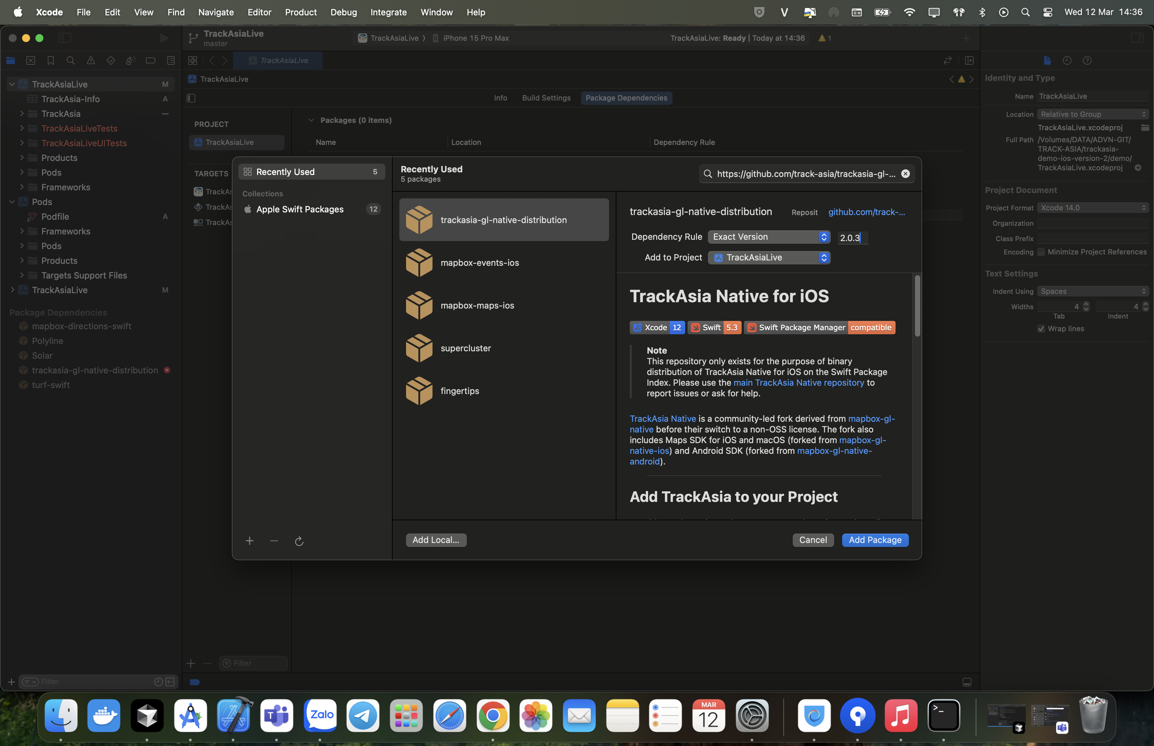1154x746 pixels.
Task: Click the Add Local... button
Action: tap(436, 540)
